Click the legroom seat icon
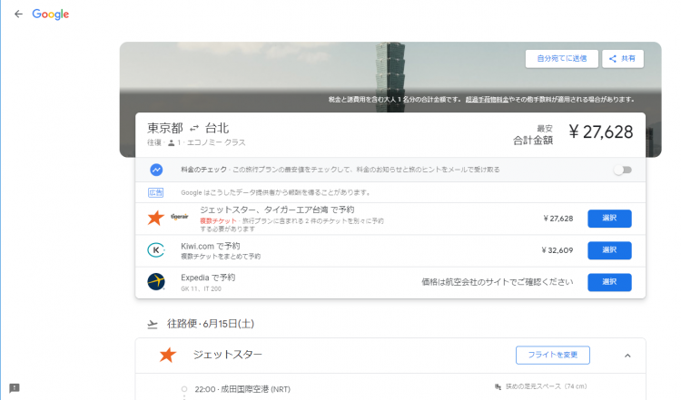 click(498, 386)
